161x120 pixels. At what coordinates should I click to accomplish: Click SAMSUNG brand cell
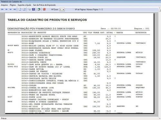[x=121, y=106]
